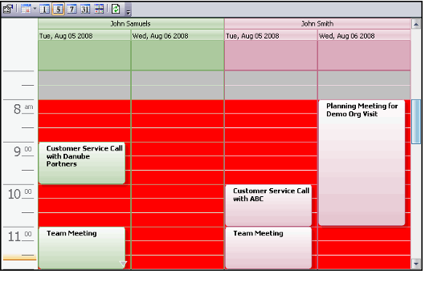Expand toolbar options overflow arrow
Viewport: 425px width, 294px height.
(x=129, y=12)
